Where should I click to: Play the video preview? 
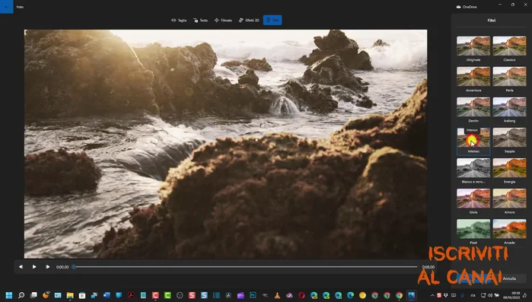tap(34, 267)
